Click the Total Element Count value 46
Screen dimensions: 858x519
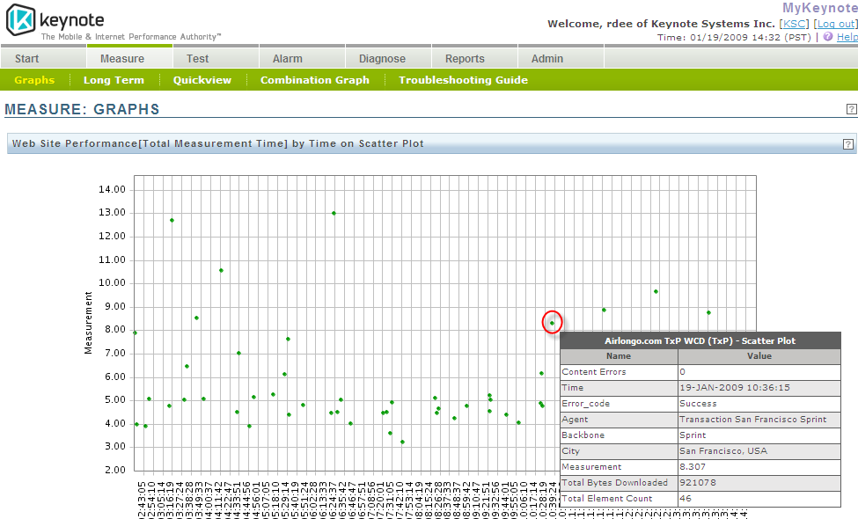[x=686, y=499]
